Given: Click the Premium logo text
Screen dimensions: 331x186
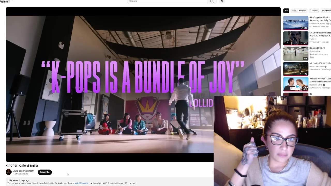Looking at the screenshot, I should coord(5,1).
